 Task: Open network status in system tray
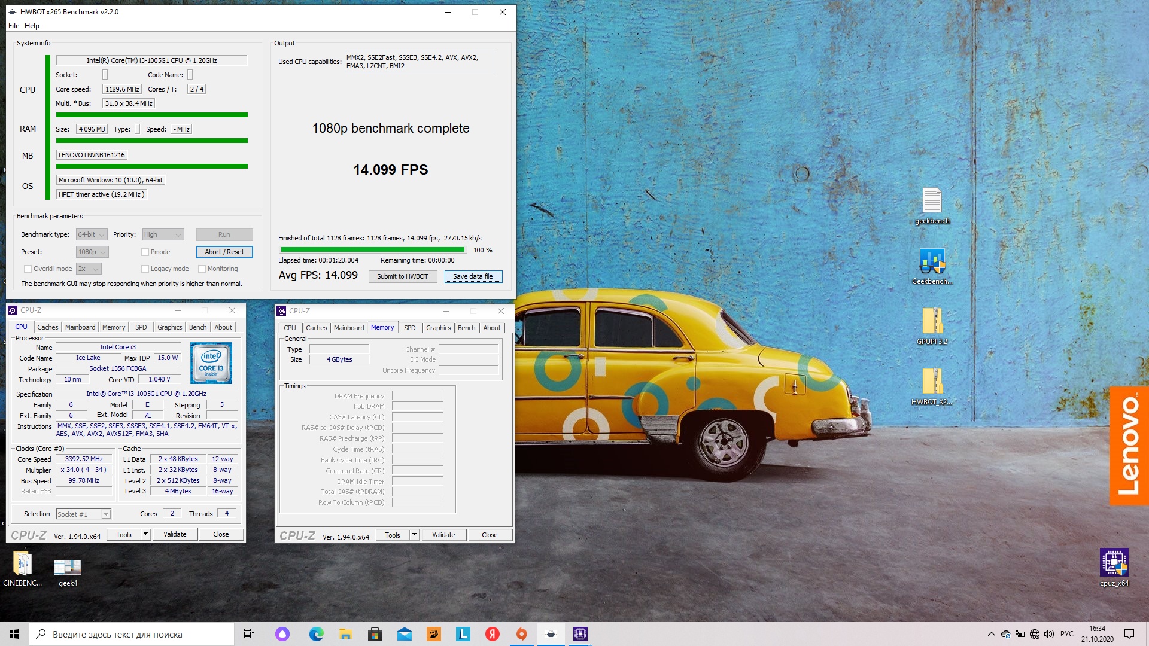click(x=1035, y=634)
